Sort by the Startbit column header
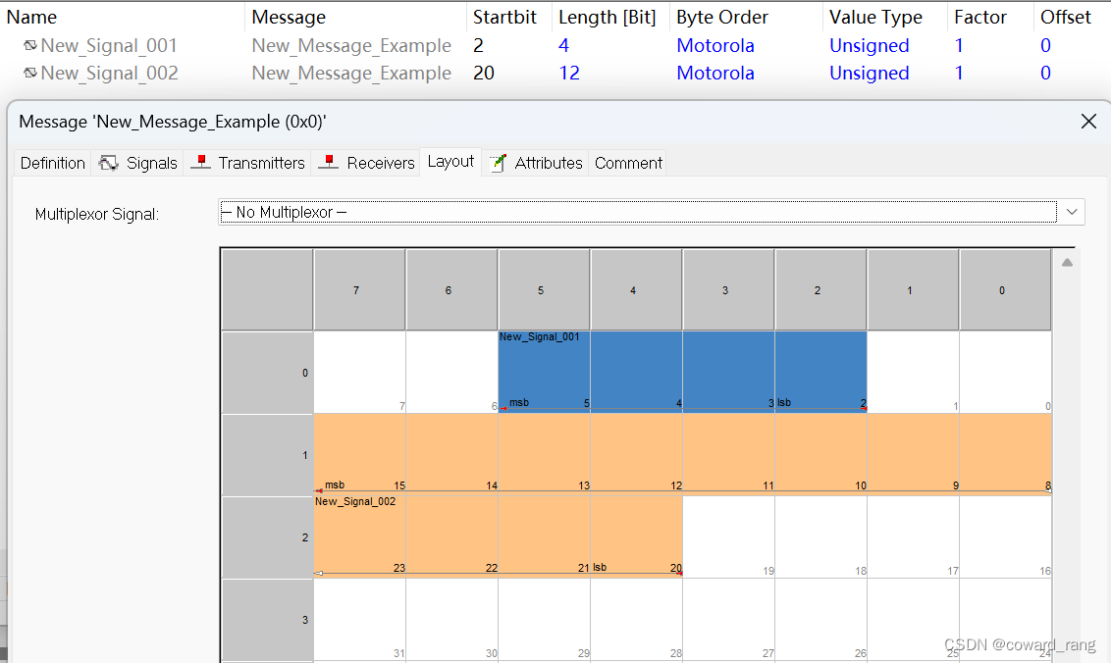This screenshot has width=1111, height=663. point(504,17)
